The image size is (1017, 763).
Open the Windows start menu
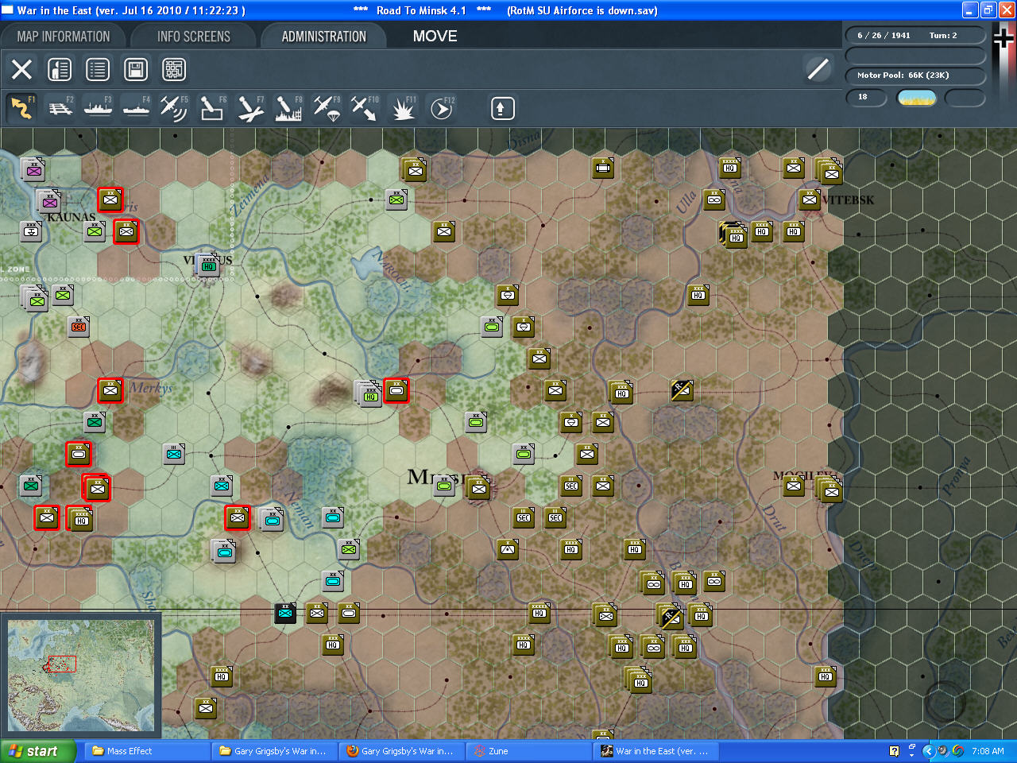coord(38,751)
